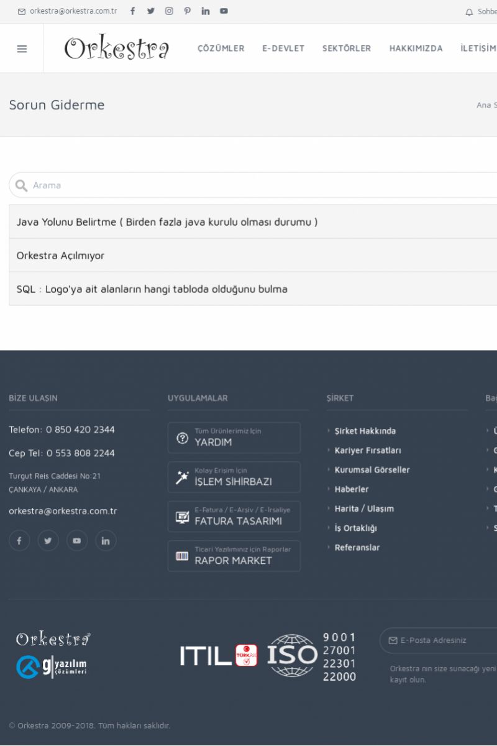Click the footer Twitter circle icon
This screenshot has height=746, width=497.
click(48, 541)
